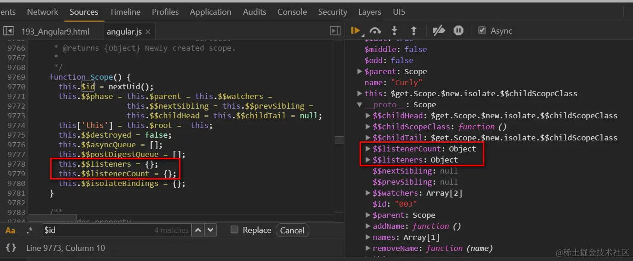Click line number 9770 in the gutter
The width and height of the screenshot is (633, 261).
(17, 87)
